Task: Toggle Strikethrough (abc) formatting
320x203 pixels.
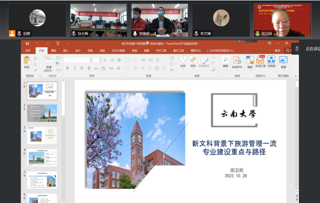Action: [96, 68]
